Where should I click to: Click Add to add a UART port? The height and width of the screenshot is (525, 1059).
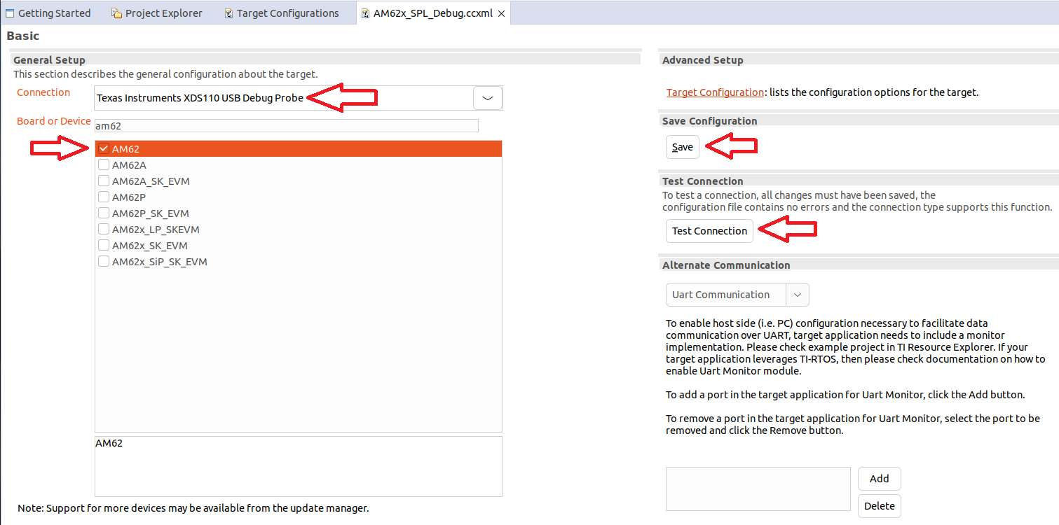click(x=879, y=479)
